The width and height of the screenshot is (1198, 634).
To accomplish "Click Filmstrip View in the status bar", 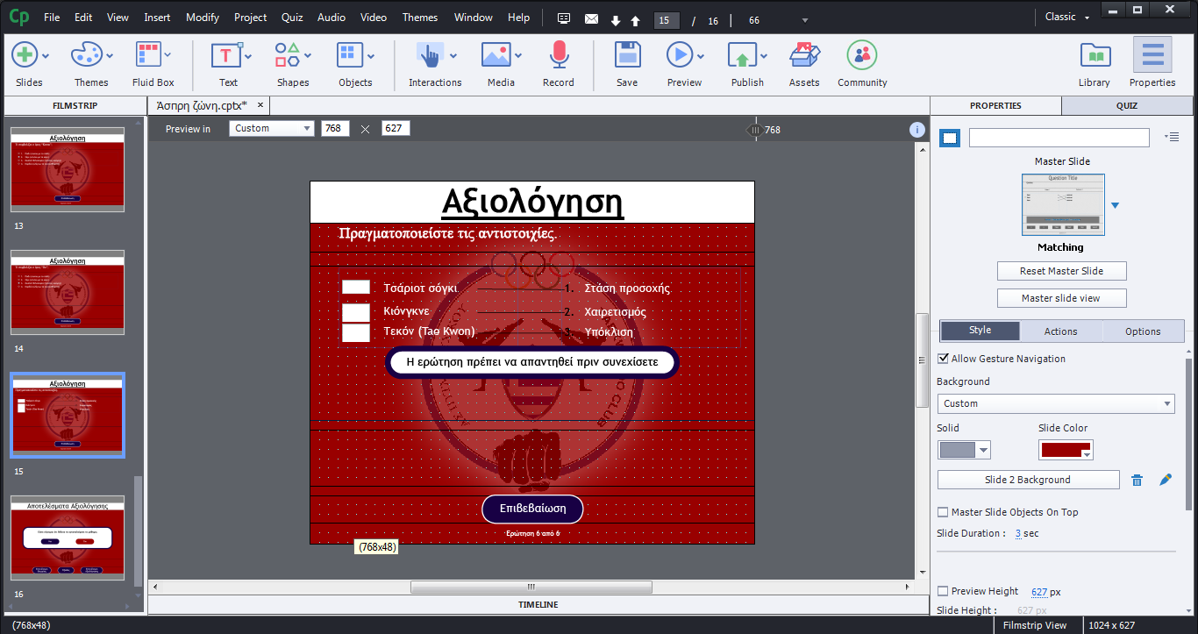I will coord(1036,625).
